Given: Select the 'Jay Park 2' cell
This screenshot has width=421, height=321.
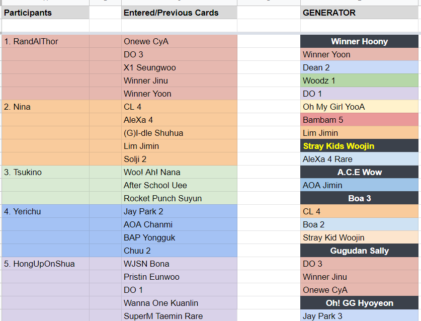Looking at the screenshot, I should (x=179, y=211).
